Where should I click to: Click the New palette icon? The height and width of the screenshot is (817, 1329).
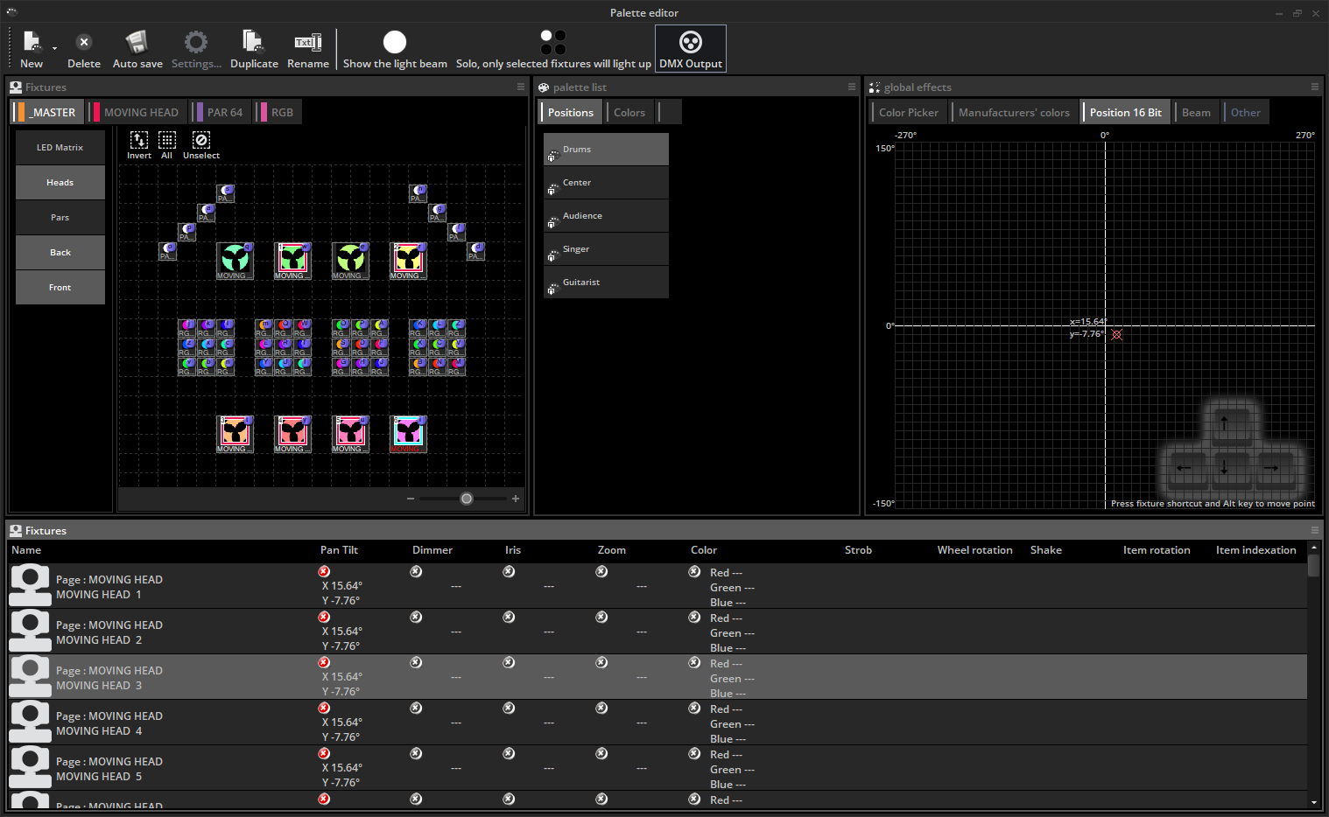32,43
